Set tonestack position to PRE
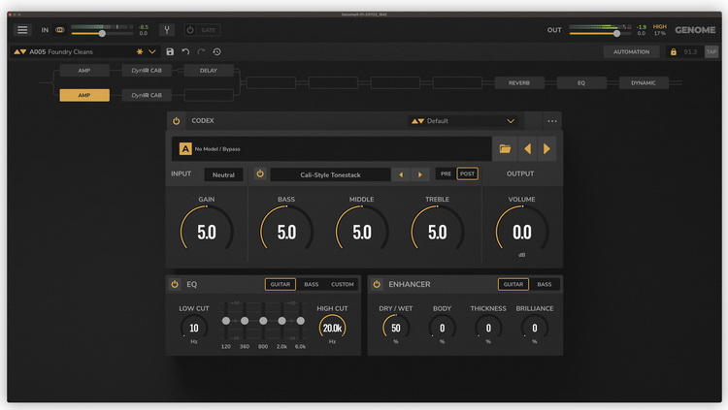 click(x=446, y=173)
